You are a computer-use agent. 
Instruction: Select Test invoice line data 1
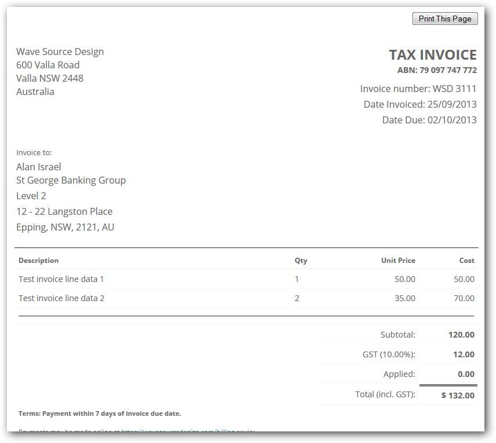[x=61, y=279]
